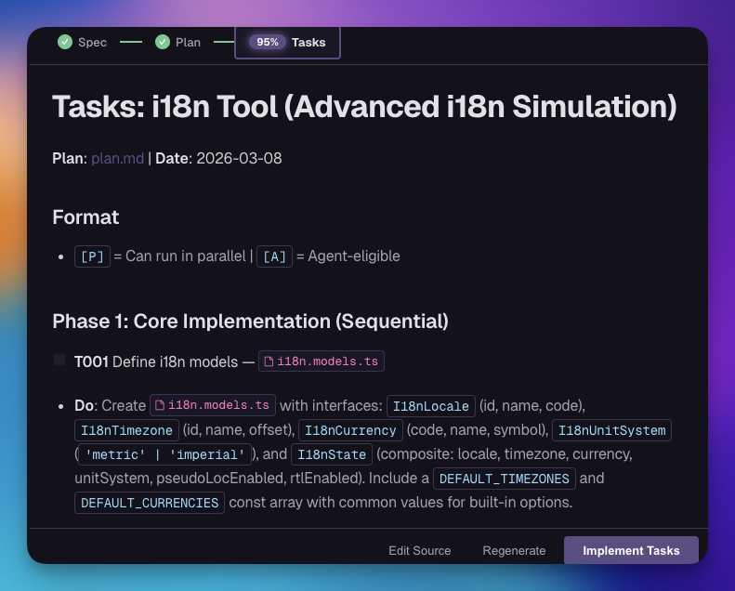The height and width of the screenshot is (591, 735).
Task: Open the Plan step
Action: (178, 42)
